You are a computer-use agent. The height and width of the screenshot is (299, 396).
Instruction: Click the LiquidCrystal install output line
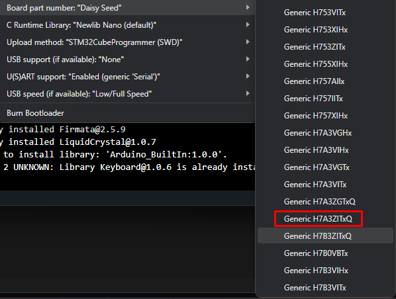click(78, 142)
